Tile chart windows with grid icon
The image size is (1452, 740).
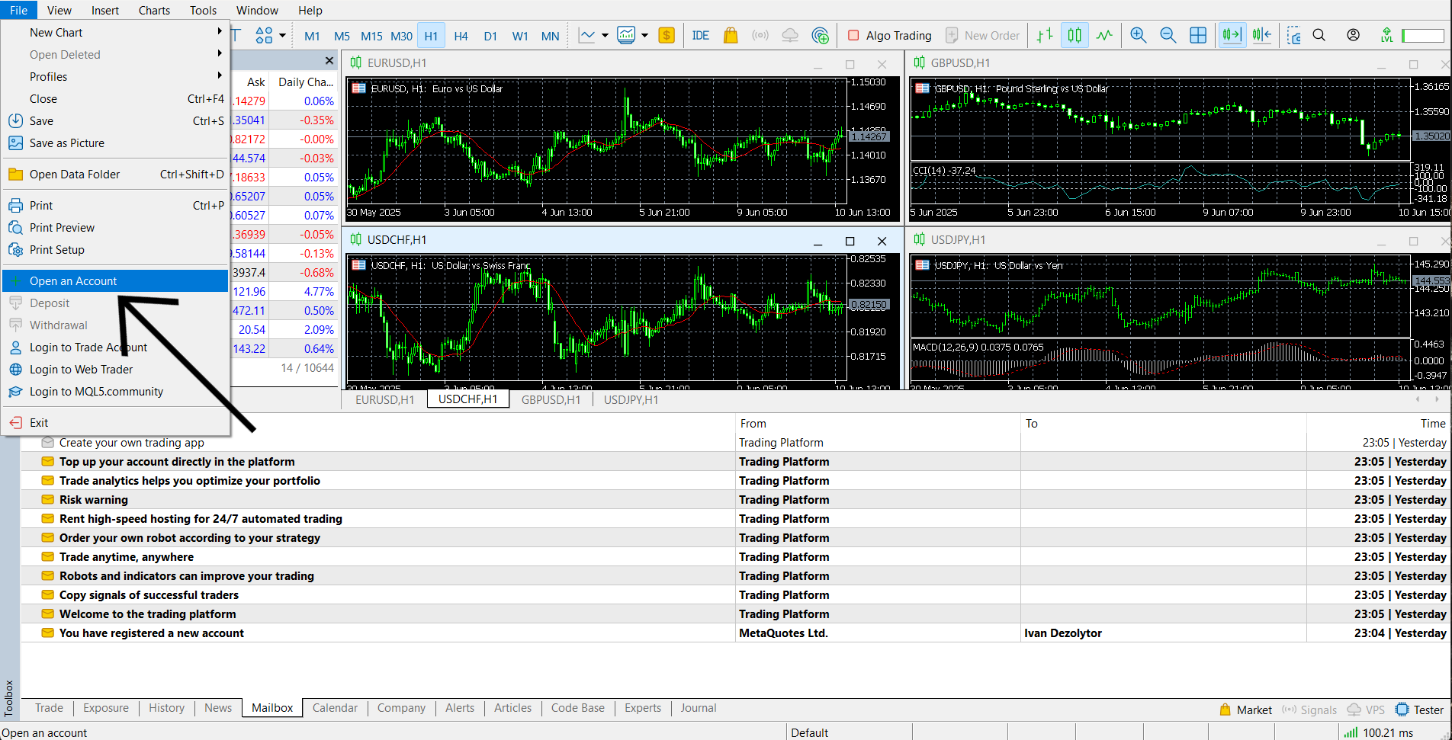[1198, 36]
